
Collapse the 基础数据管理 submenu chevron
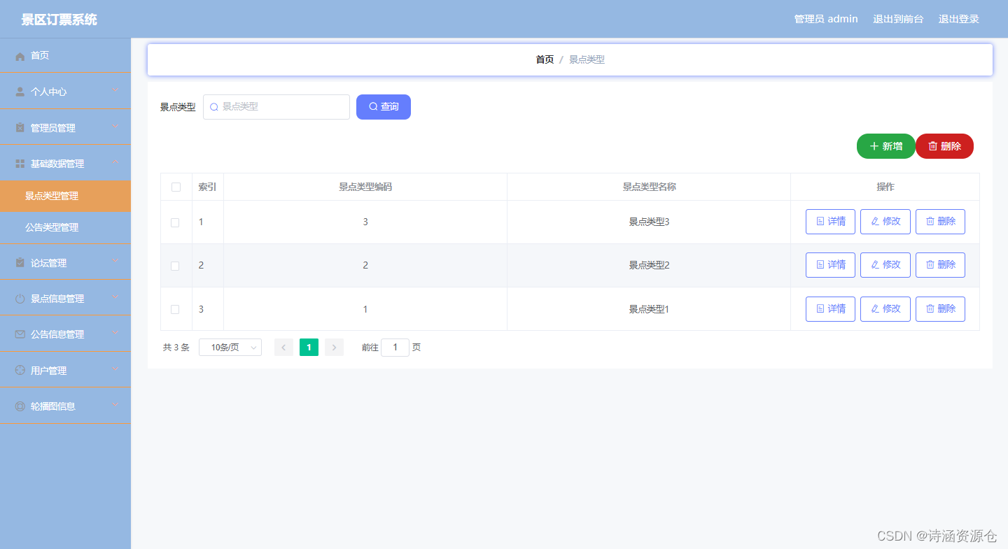tap(115, 162)
